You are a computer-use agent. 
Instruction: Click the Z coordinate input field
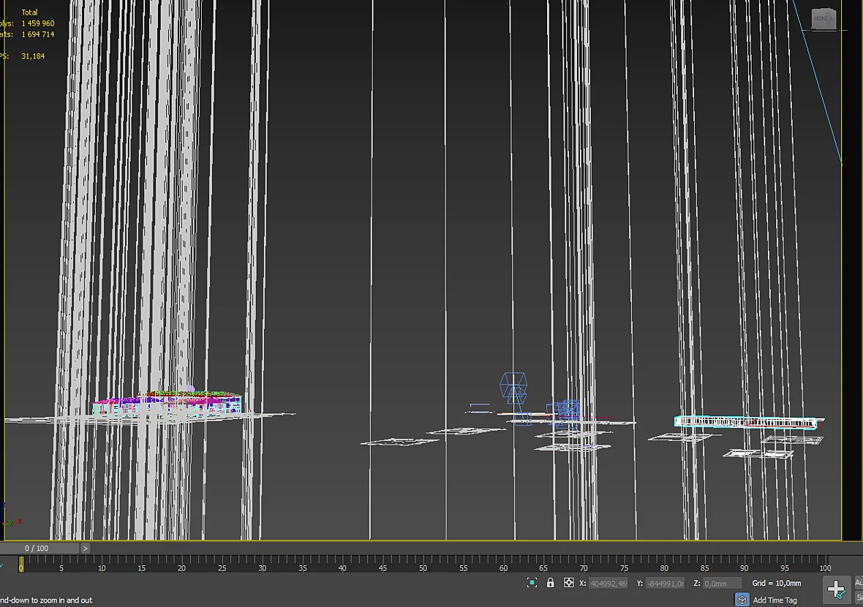[x=722, y=584]
